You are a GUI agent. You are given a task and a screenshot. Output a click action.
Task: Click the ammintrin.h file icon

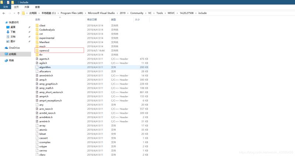(37, 75)
